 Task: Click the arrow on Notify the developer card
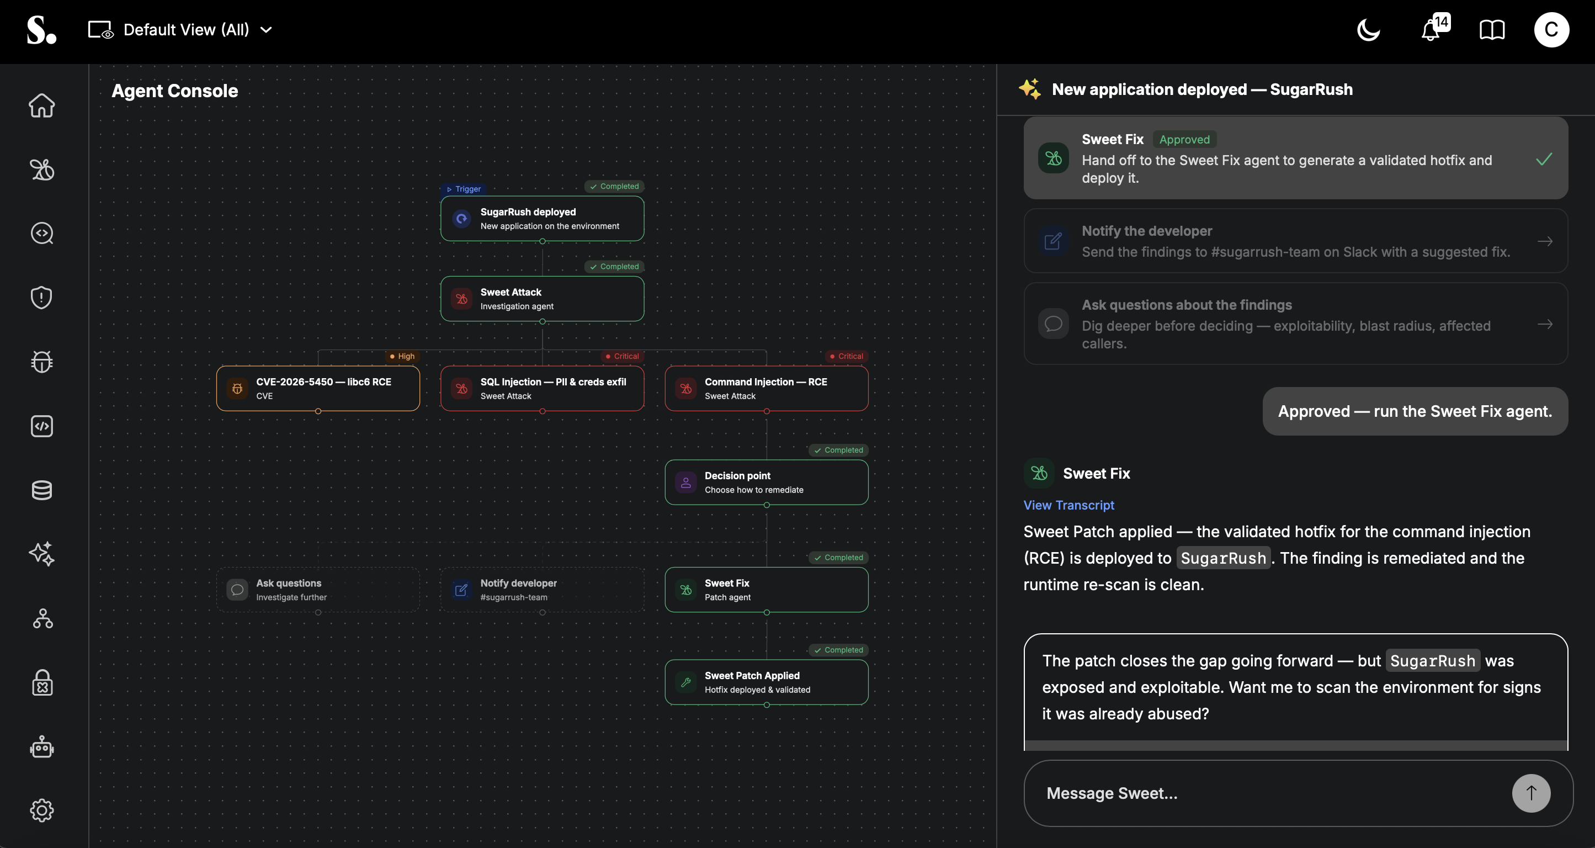coord(1544,241)
